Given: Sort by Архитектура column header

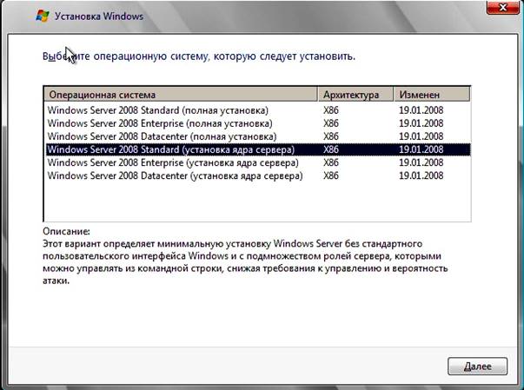Looking at the screenshot, I should 355,95.
